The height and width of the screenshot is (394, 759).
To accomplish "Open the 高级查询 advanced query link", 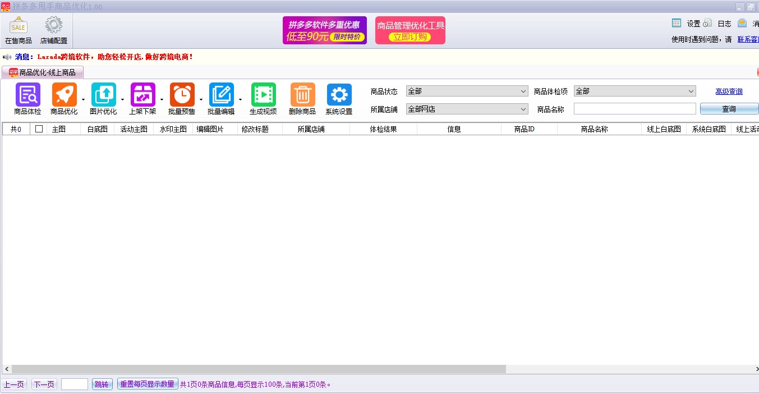I will pos(729,91).
